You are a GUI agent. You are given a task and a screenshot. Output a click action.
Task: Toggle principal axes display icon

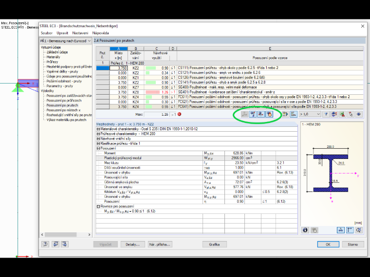(350, 230)
